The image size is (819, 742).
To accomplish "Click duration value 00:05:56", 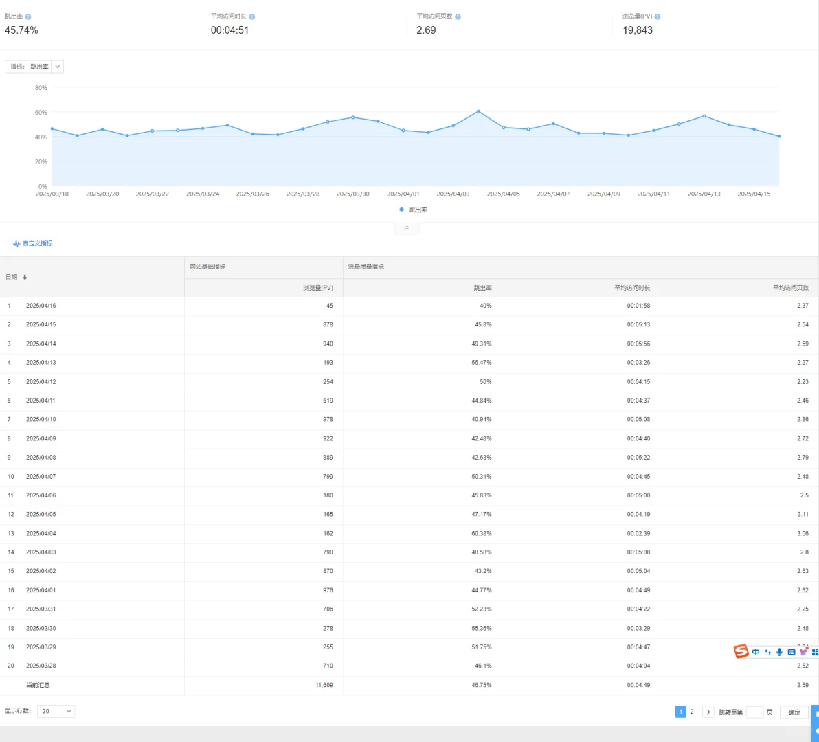I will click(x=638, y=344).
